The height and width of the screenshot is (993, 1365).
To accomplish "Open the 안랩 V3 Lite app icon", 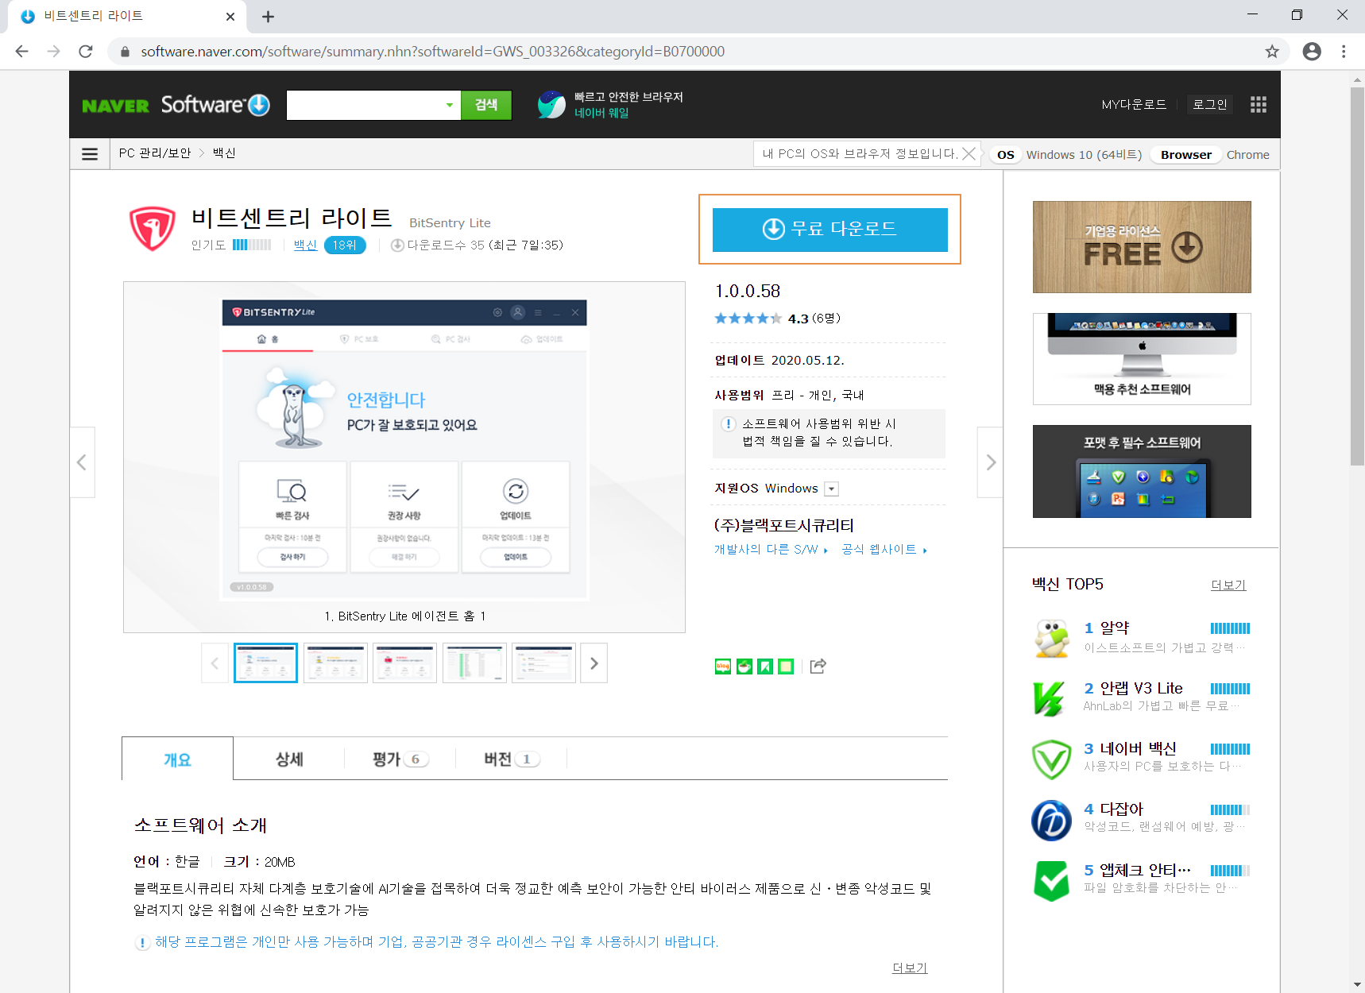I will point(1050,698).
